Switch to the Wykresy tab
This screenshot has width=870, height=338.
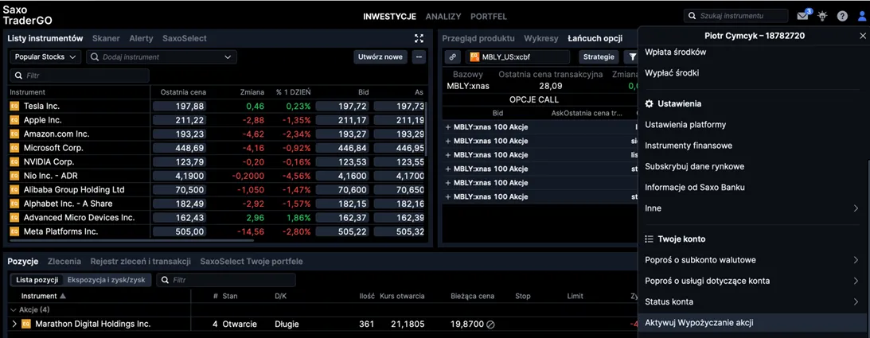point(541,38)
